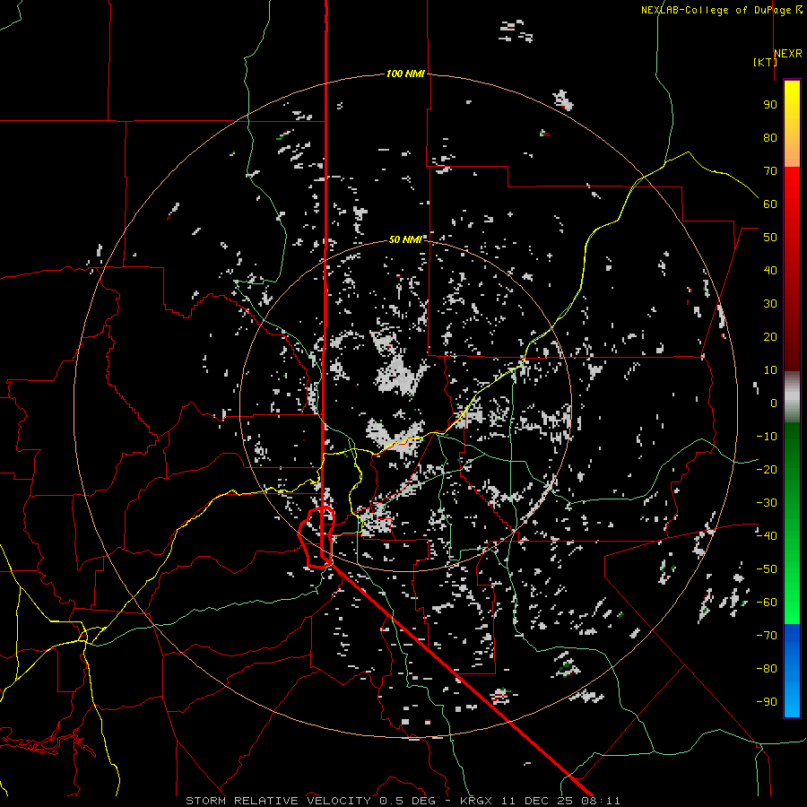Click the 50 NMI range ring label
This screenshot has width=807, height=807.
point(405,239)
